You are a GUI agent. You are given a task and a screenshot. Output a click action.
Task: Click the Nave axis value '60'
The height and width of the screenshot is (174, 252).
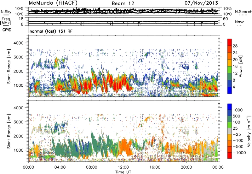[226, 19]
